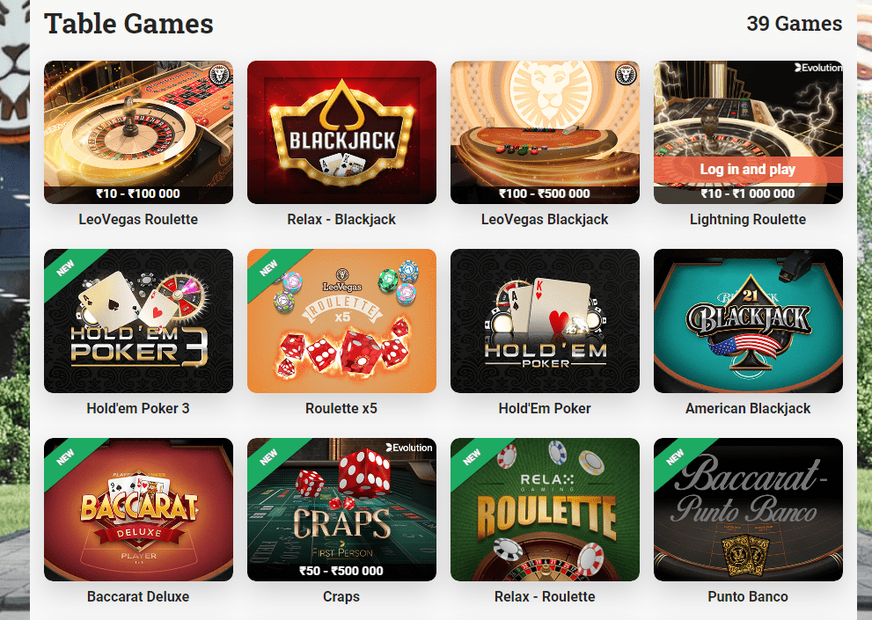Click the 'Log in and play' button

pos(748,170)
